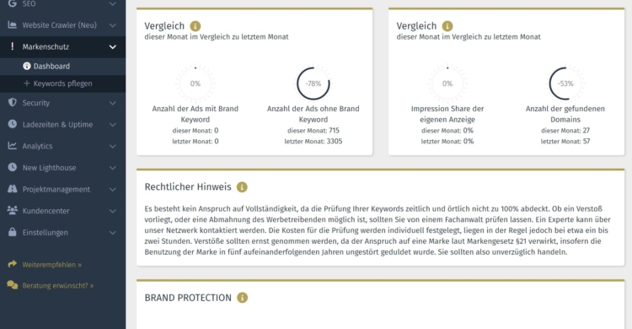Expand the New Lighthouse section chevron

click(x=113, y=168)
